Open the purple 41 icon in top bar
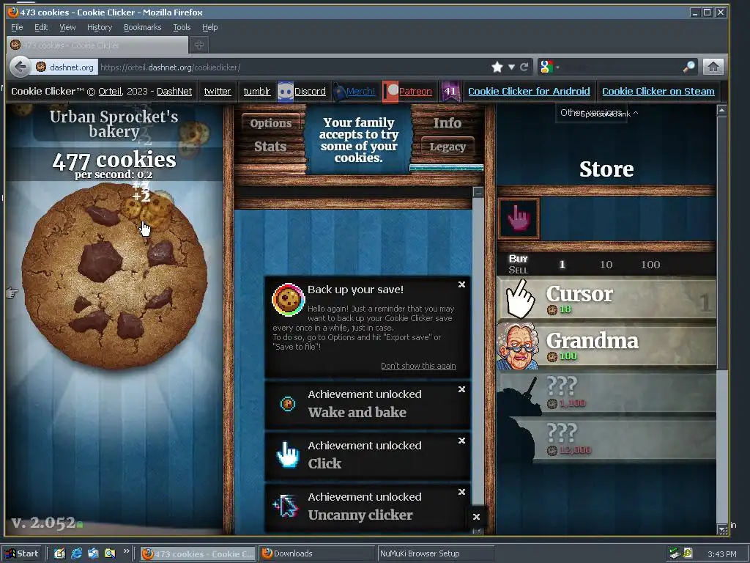Image resolution: width=750 pixels, height=563 pixels. [x=450, y=92]
